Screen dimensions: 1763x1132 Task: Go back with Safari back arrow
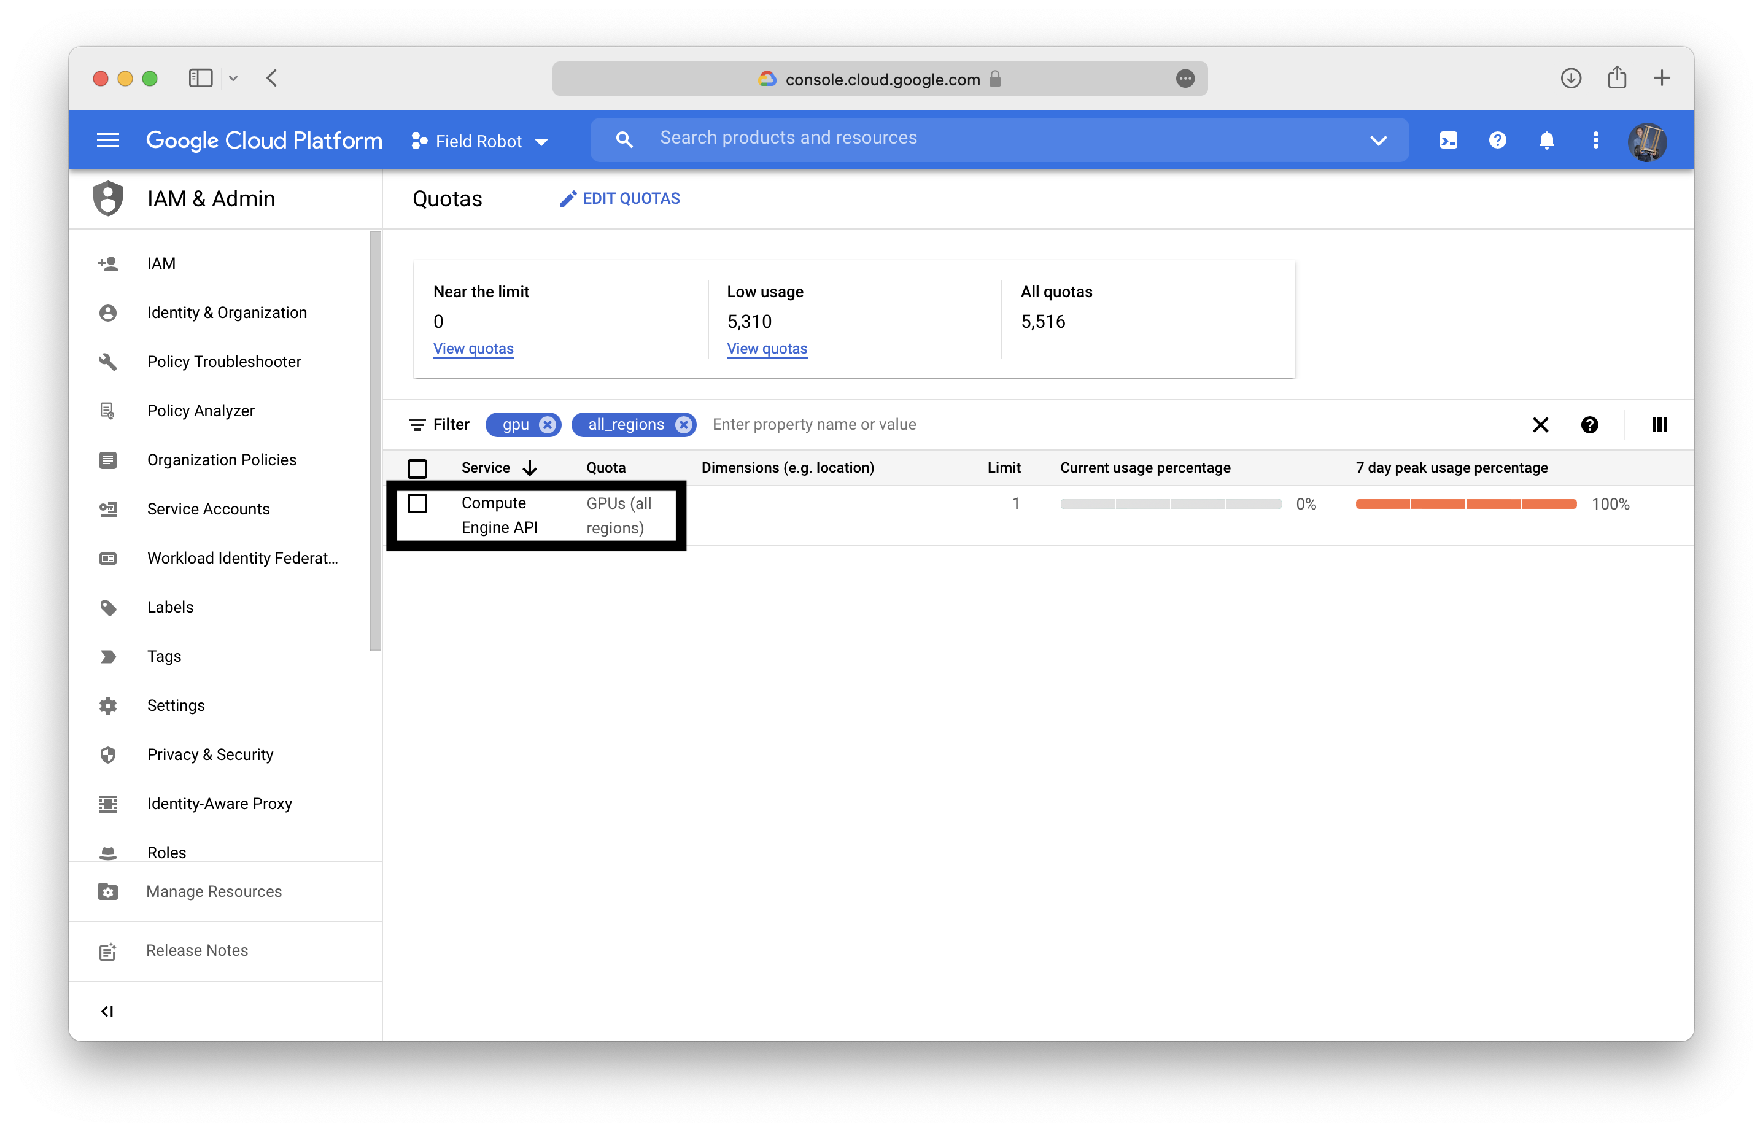272,78
